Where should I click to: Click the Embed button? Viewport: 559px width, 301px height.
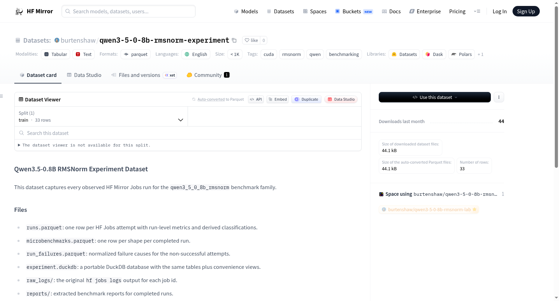(277, 100)
